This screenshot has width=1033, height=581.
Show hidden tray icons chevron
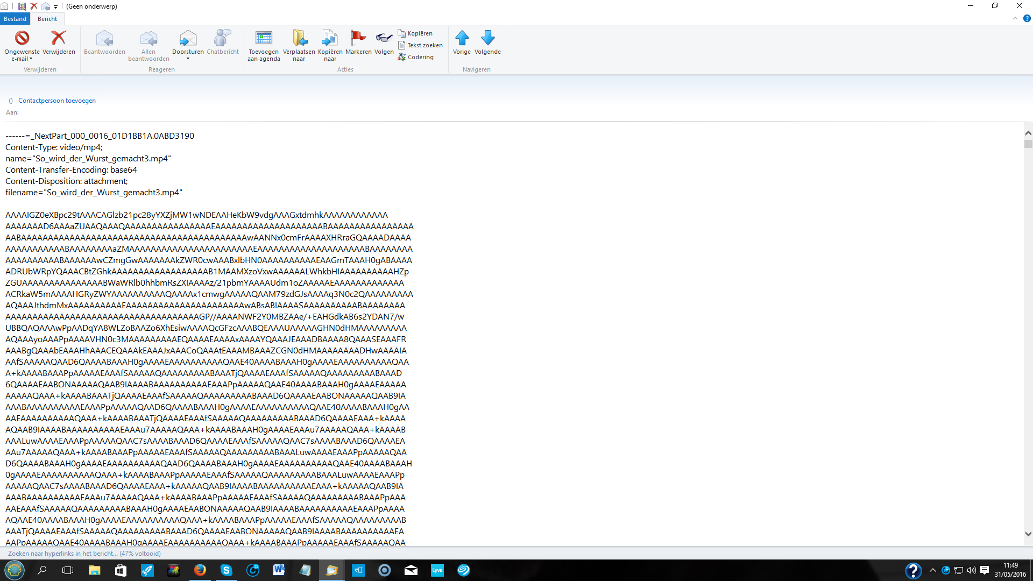click(x=933, y=570)
